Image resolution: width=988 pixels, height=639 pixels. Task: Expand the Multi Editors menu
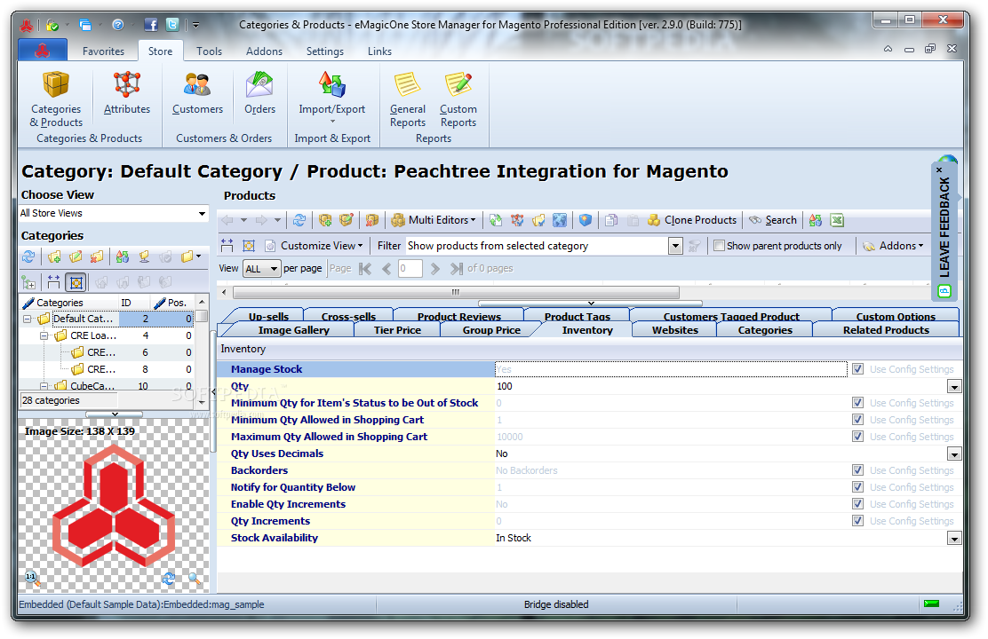tap(434, 220)
